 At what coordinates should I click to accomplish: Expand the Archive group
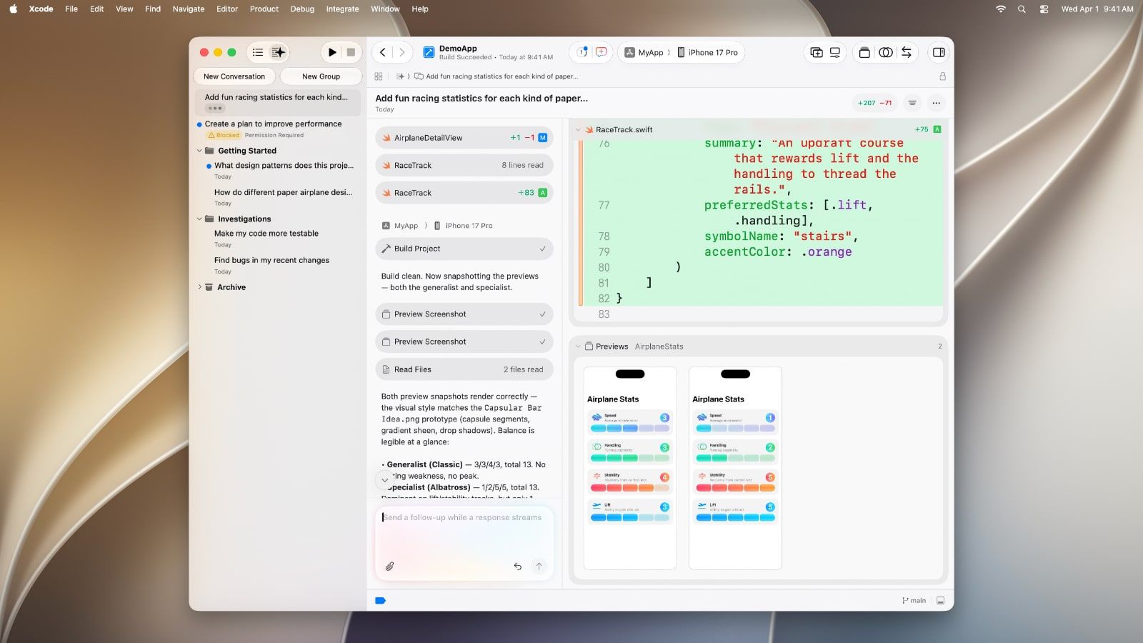199,287
